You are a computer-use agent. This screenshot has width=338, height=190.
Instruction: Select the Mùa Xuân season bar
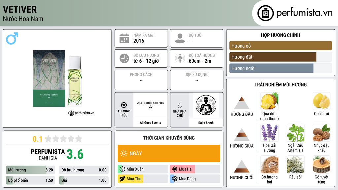click(143, 169)
